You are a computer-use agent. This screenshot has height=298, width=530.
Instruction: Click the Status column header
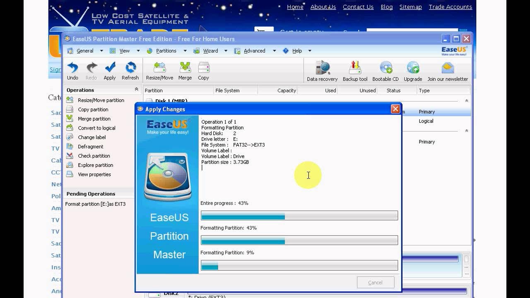(397, 90)
